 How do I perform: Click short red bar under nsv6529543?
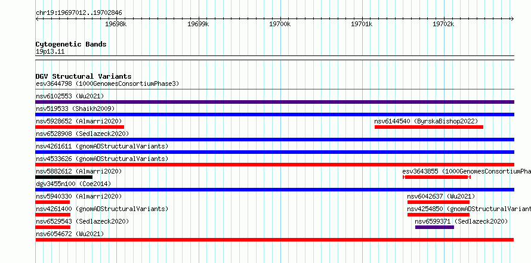point(53,227)
